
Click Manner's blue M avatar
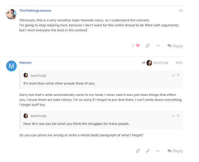click(11, 66)
